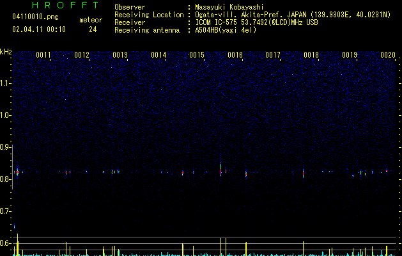This screenshot has height=256, width=402.
Task: Click the 'Receiving Location' label
Action: coord(149,15)
